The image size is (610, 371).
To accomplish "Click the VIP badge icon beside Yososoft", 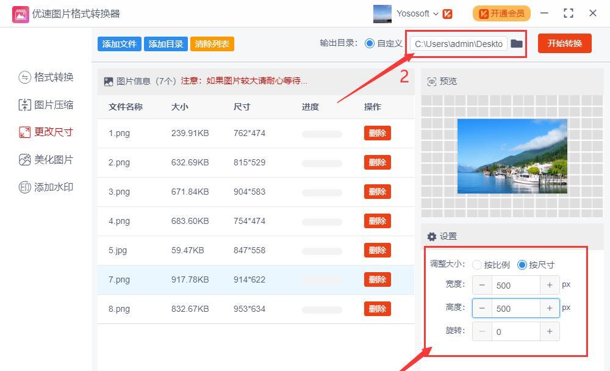I will click(x=447, y=14).
